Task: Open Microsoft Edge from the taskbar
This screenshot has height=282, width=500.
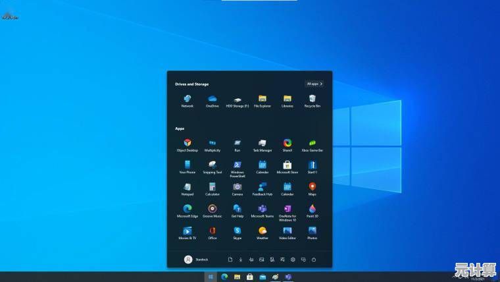Action: pyautogui.click(x=224, y=277)
